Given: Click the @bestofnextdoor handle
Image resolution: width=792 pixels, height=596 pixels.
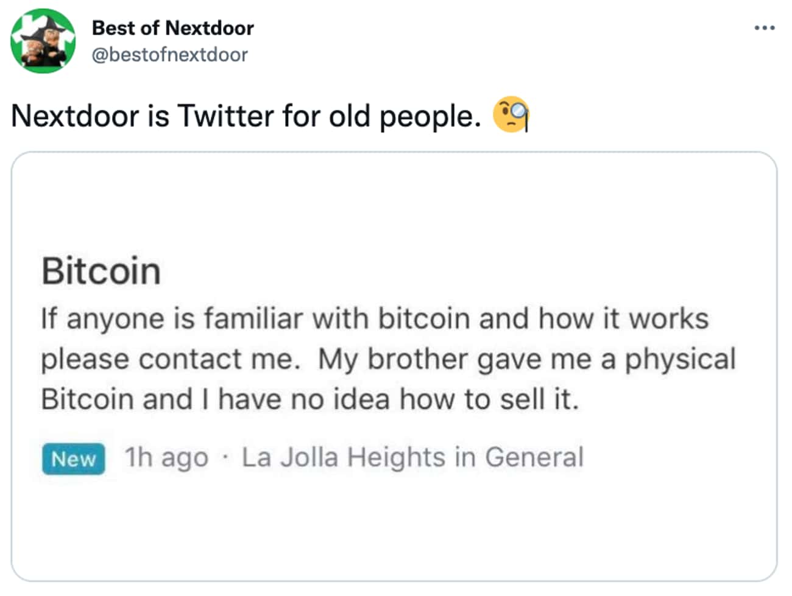Looking at the screenshot, I should [169, 55].
